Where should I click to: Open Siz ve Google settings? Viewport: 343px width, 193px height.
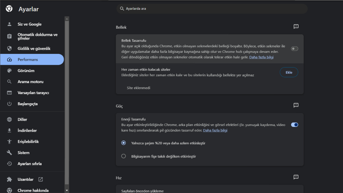[32, 24]
